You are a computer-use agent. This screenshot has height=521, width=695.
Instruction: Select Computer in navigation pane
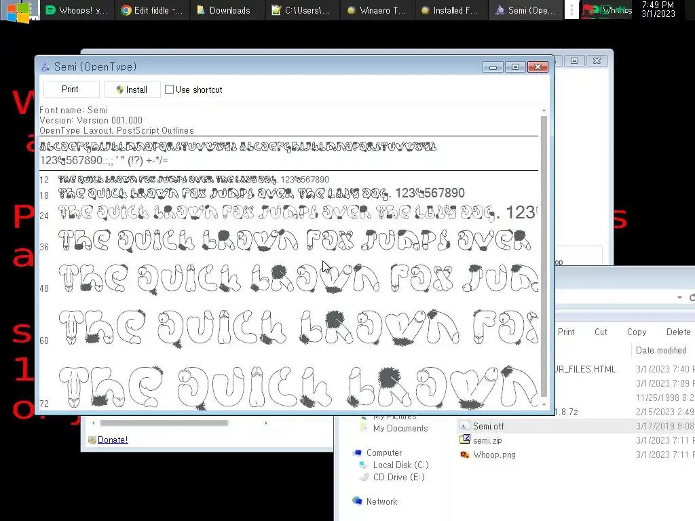[x=384, y=452]
